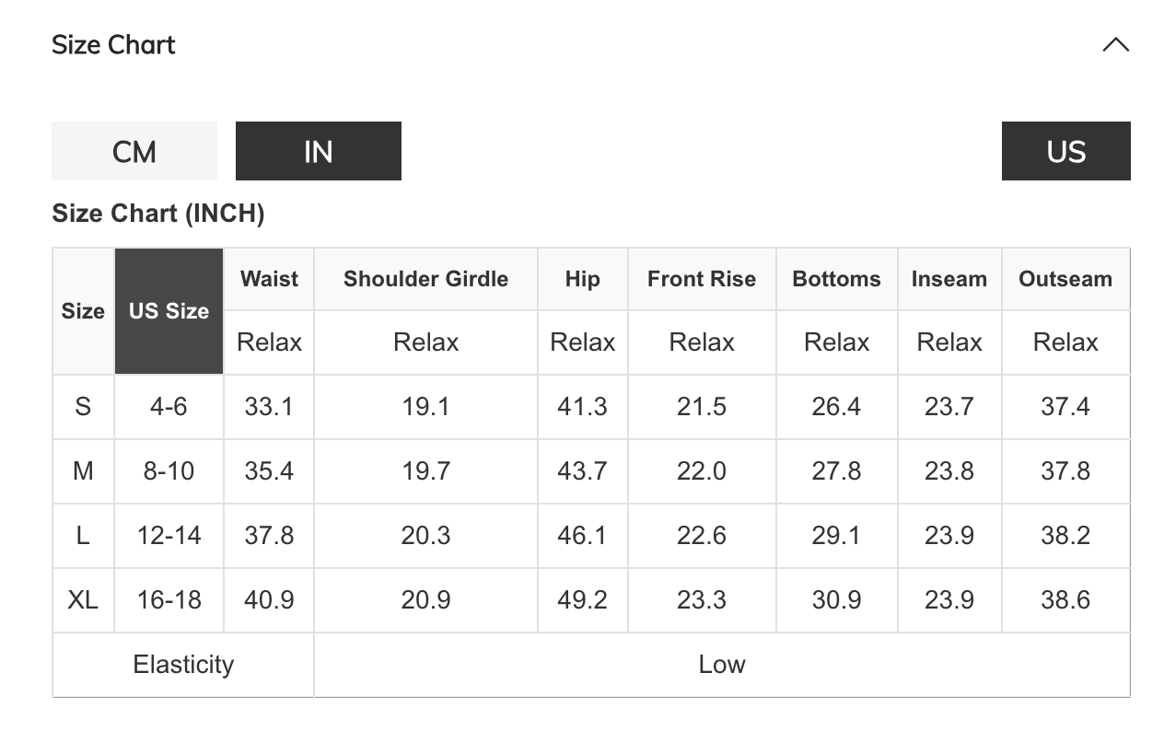The height and width of the screenshot is (731, 1164).
Task: Click the M size row label
Action: (83, 470)
